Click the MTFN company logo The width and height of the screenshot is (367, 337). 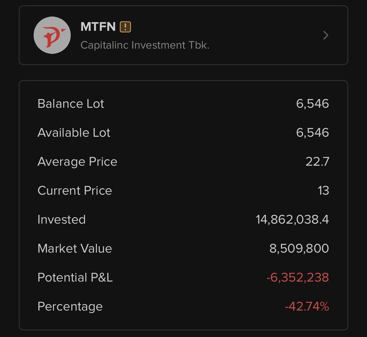tap(52, 35)
